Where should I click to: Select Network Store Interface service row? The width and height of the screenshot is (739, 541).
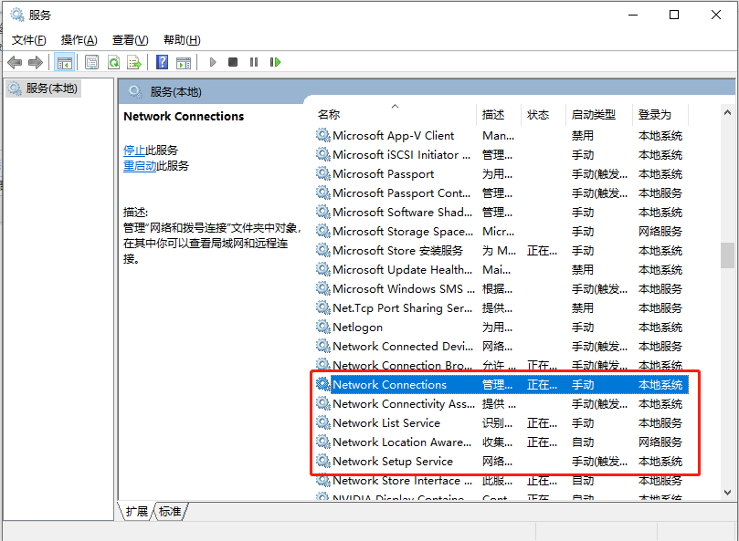pos(501,480)
